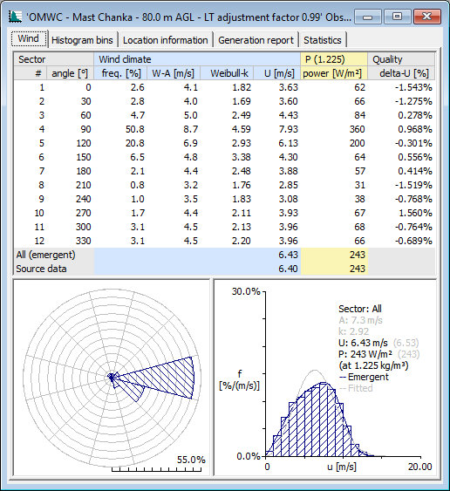The image size is (450, 491).
Task: Click the U [m/s] column header
Action: [x=277, y=73]
